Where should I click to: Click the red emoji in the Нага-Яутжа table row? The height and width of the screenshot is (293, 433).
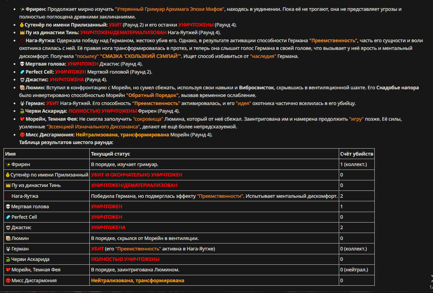8,196
